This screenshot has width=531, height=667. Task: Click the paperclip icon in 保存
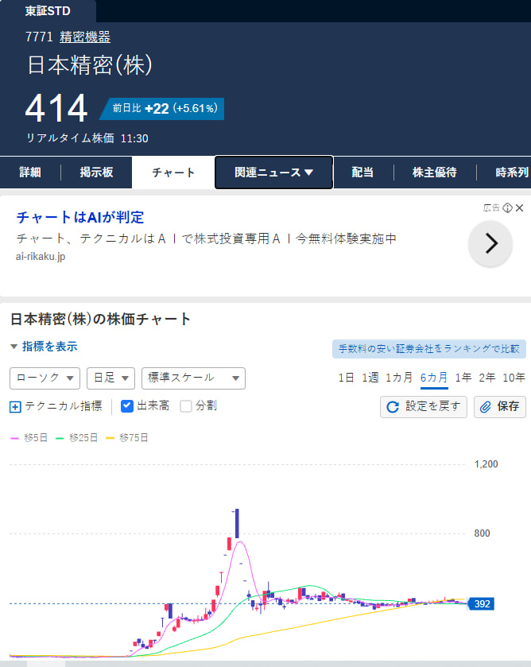click(x=486, y=407)
